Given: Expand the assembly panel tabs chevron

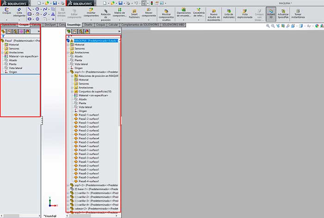Looking at the screenshot, I should [119, 31].
